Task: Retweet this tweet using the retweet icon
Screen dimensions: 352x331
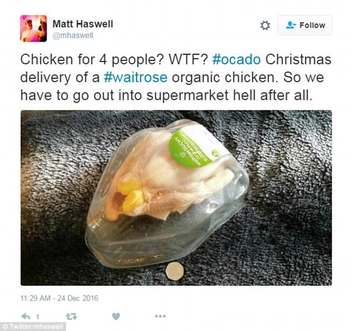Action: pos(72,317)
